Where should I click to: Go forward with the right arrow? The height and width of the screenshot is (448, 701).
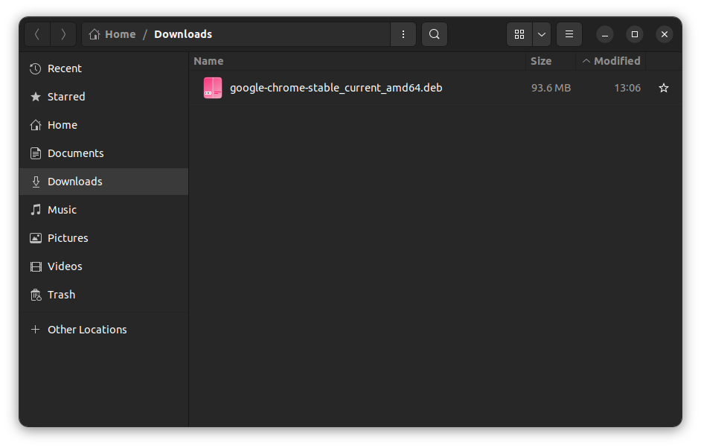tap(63, 34)
